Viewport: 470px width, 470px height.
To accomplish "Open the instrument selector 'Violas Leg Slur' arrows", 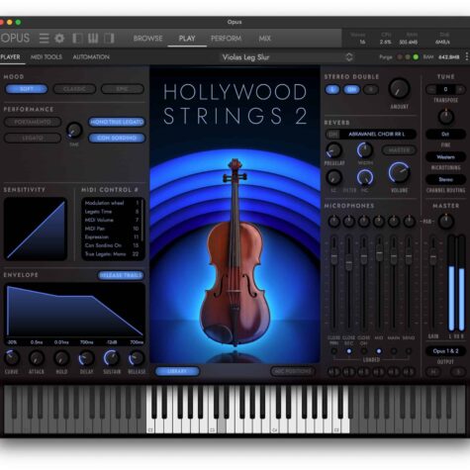I will (x=349, y=57).
